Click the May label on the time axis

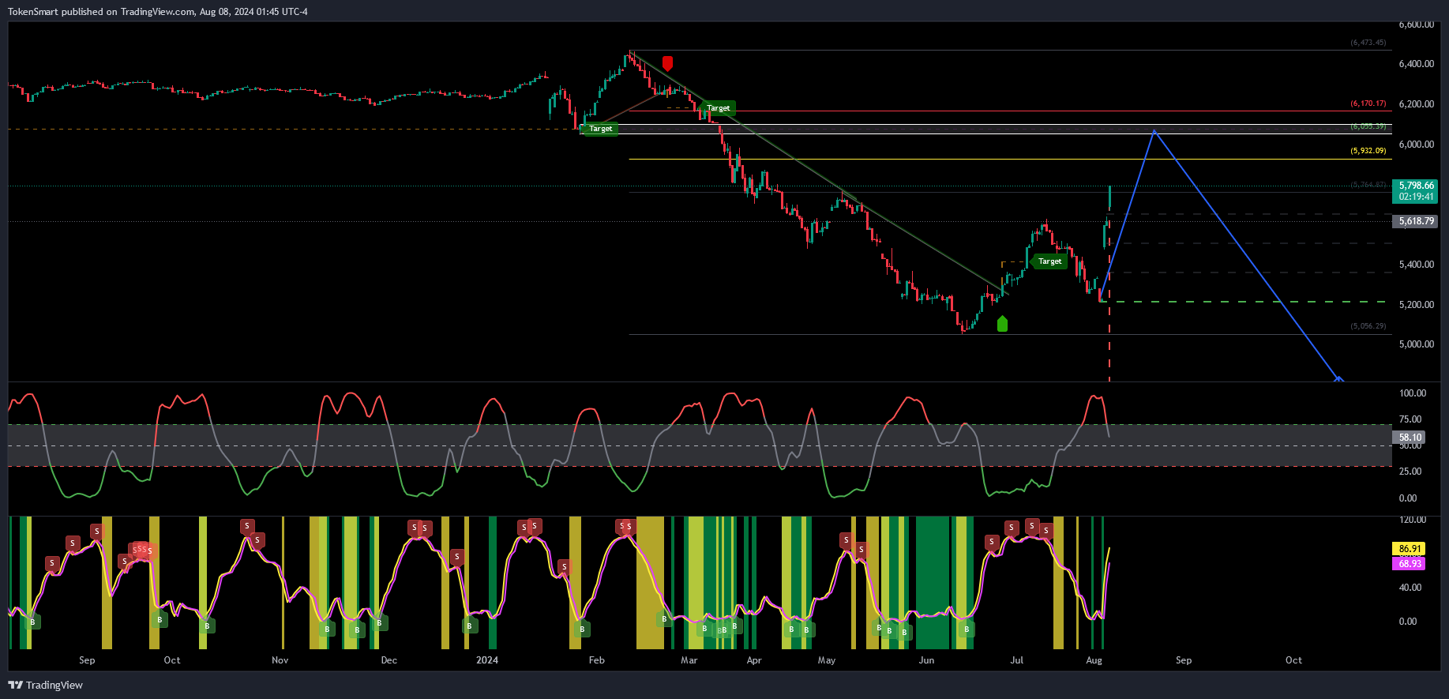tap(827, 660)
